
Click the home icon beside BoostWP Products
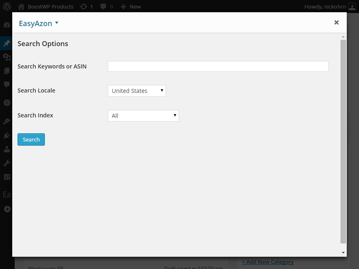point(21,7)
